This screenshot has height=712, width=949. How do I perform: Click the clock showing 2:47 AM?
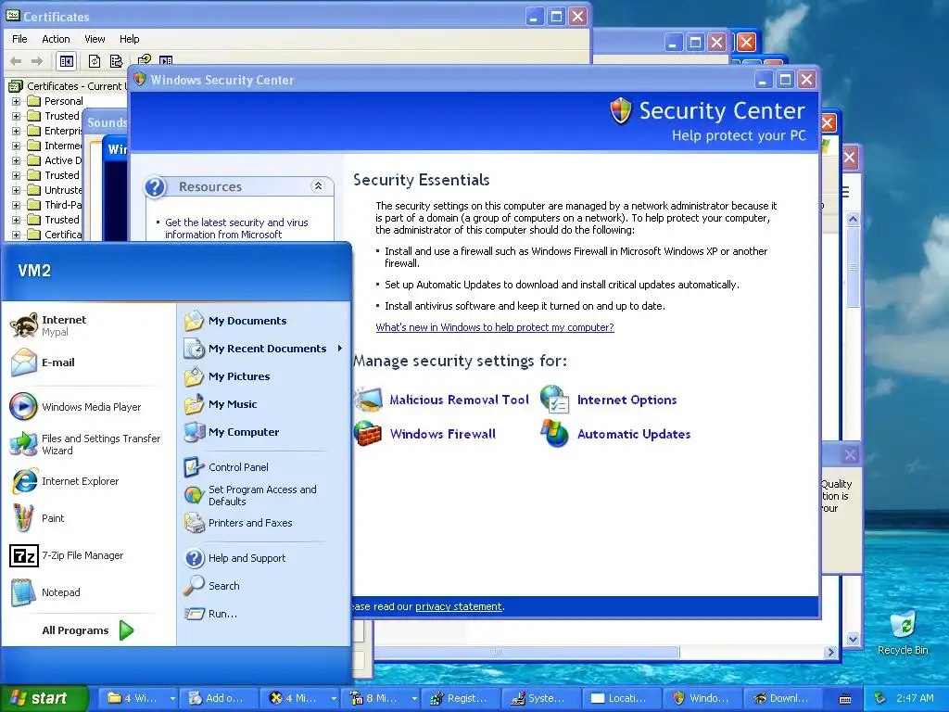click(915, 698)
